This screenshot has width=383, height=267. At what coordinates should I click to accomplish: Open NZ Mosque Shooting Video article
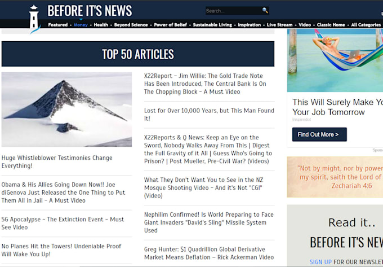(203, 188)
